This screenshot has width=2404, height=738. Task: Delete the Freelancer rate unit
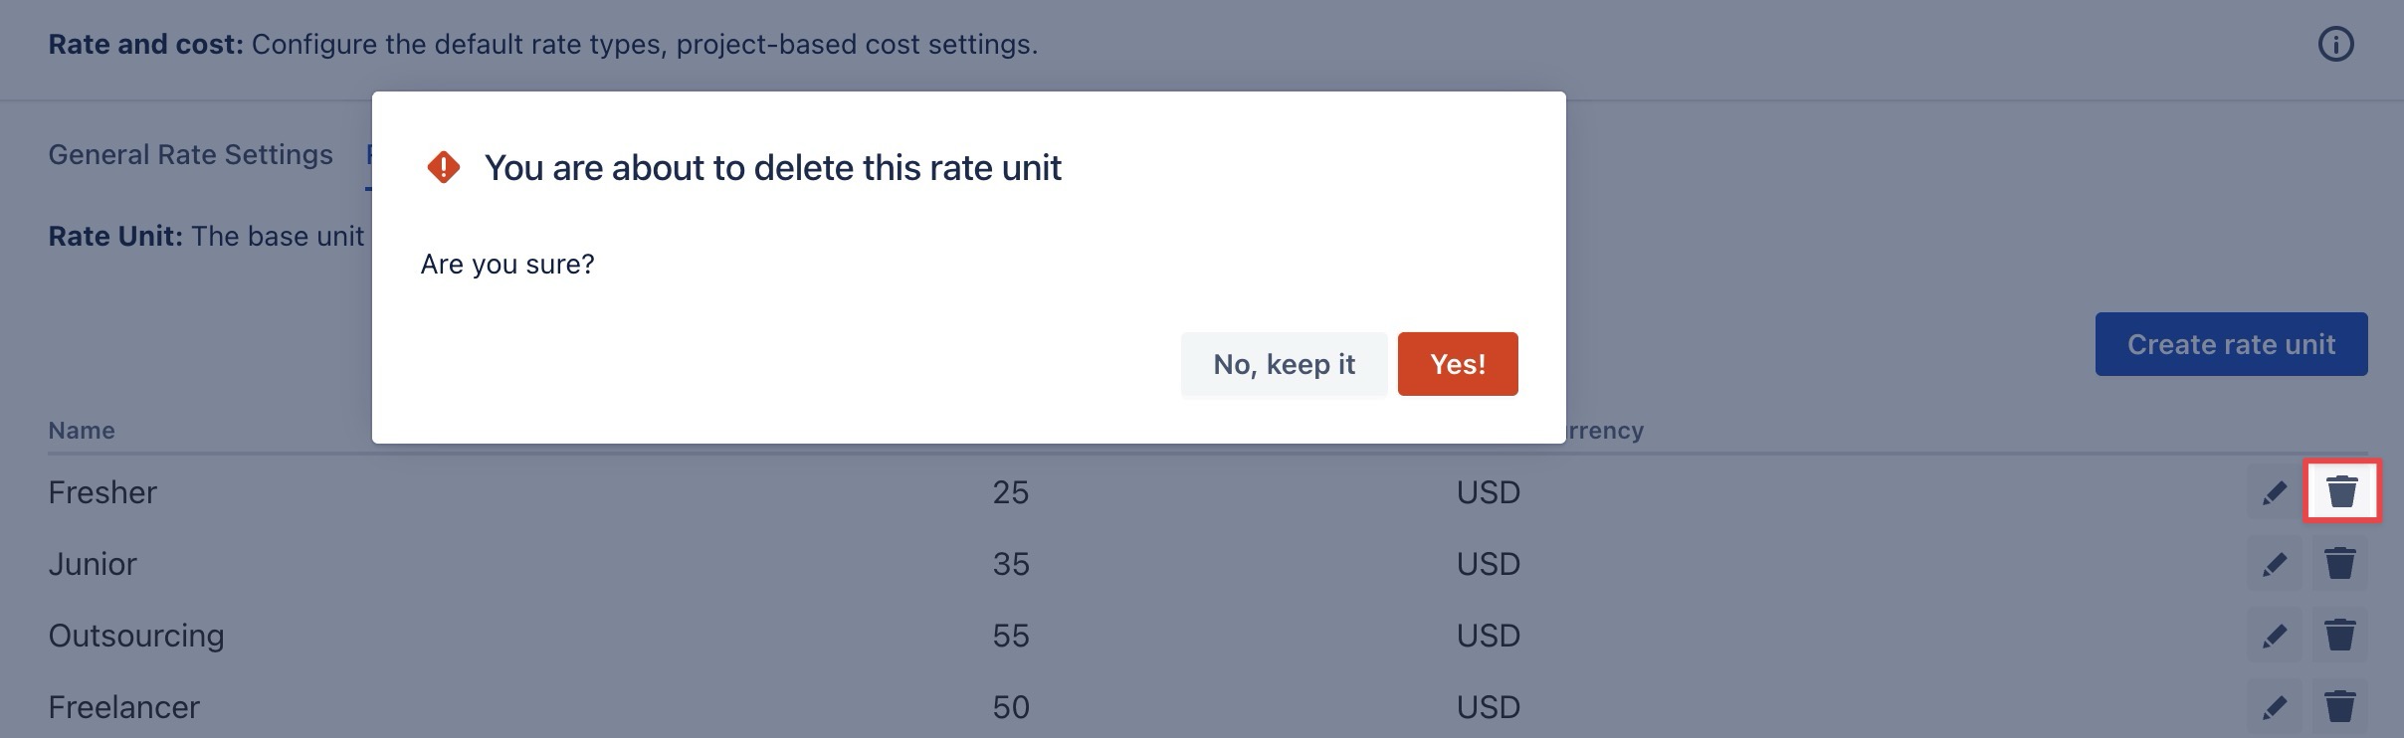point(2339,707)
